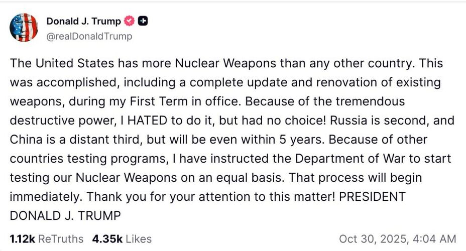This screenshot has height=251, width=466.
Task: Open the Donald J. Trump display name
Action: (83, 21)
